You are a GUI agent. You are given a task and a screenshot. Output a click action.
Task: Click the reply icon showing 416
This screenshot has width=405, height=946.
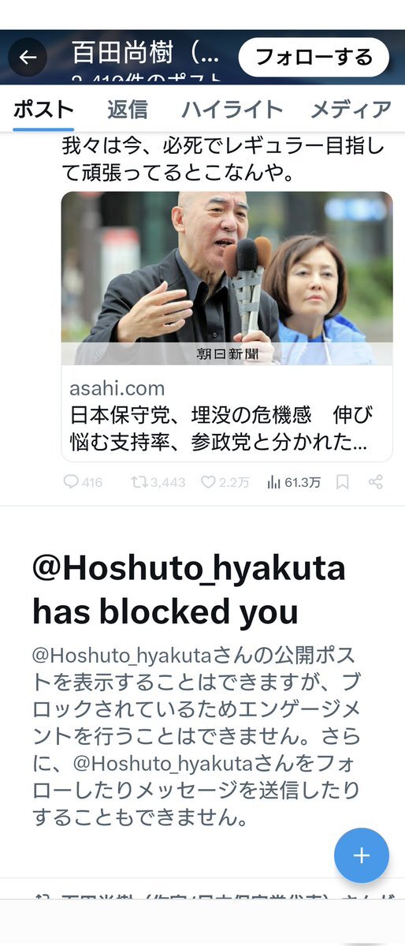click(84, 482)
